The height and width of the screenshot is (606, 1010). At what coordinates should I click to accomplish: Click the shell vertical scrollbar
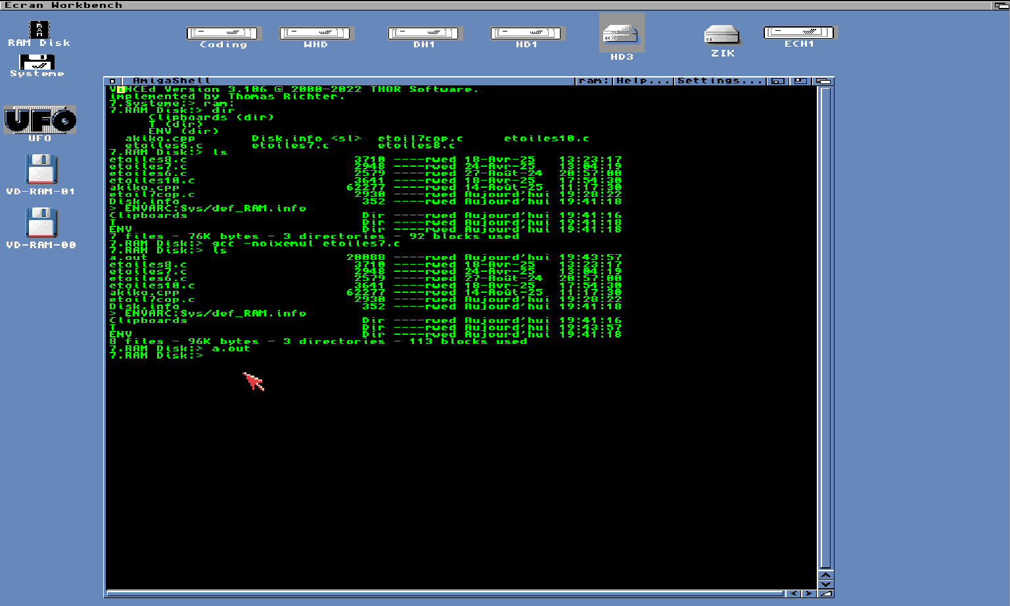pyautogui.click(x=826, y=328)
